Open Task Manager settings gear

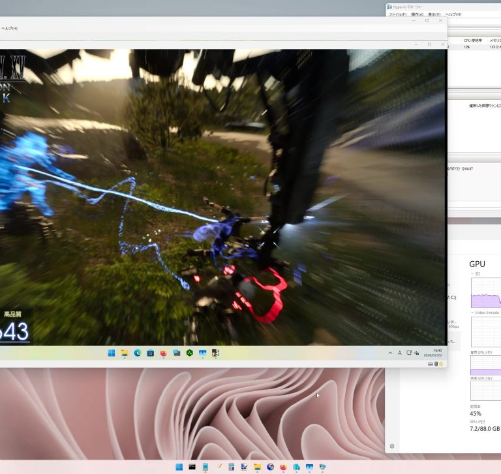click(x=392, y=446)
